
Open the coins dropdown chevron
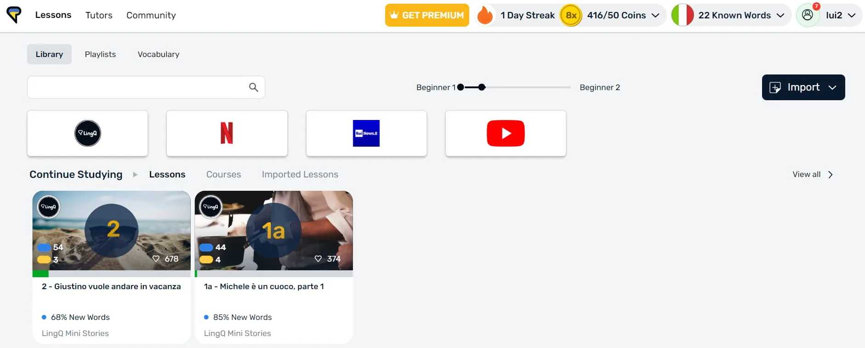click(655, 15)
